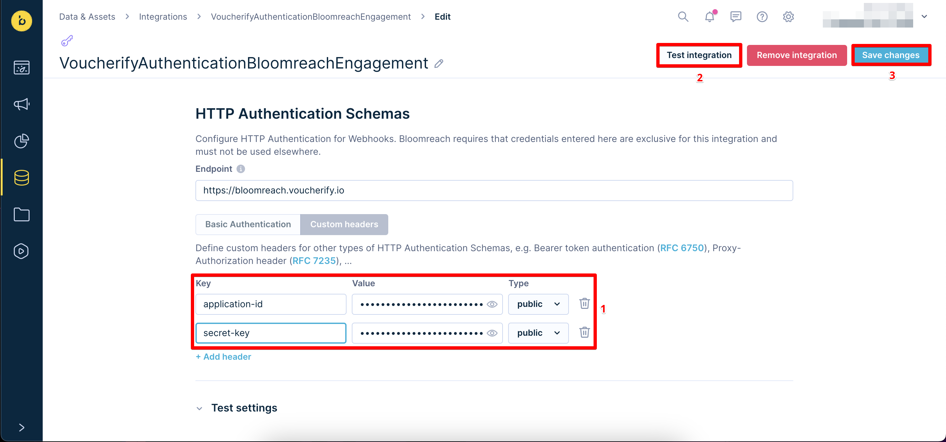The image size is (946, 442).
Task: Click the Remove integration button
Action: click(797, 55)
